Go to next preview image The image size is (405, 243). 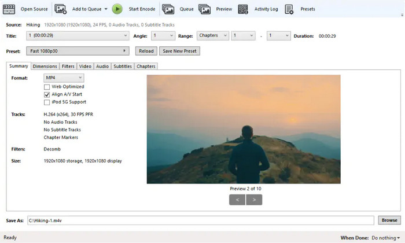click(254, 200)
